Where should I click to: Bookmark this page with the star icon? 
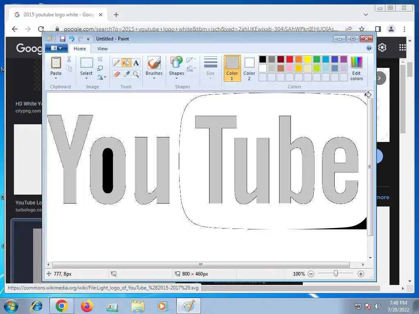pos(362,29)
